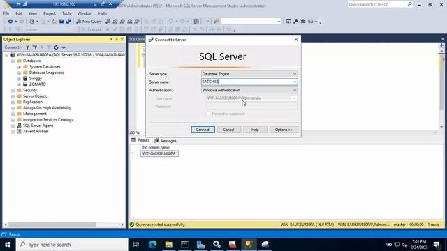Click the Quick Launch search icon

[409, 4]
